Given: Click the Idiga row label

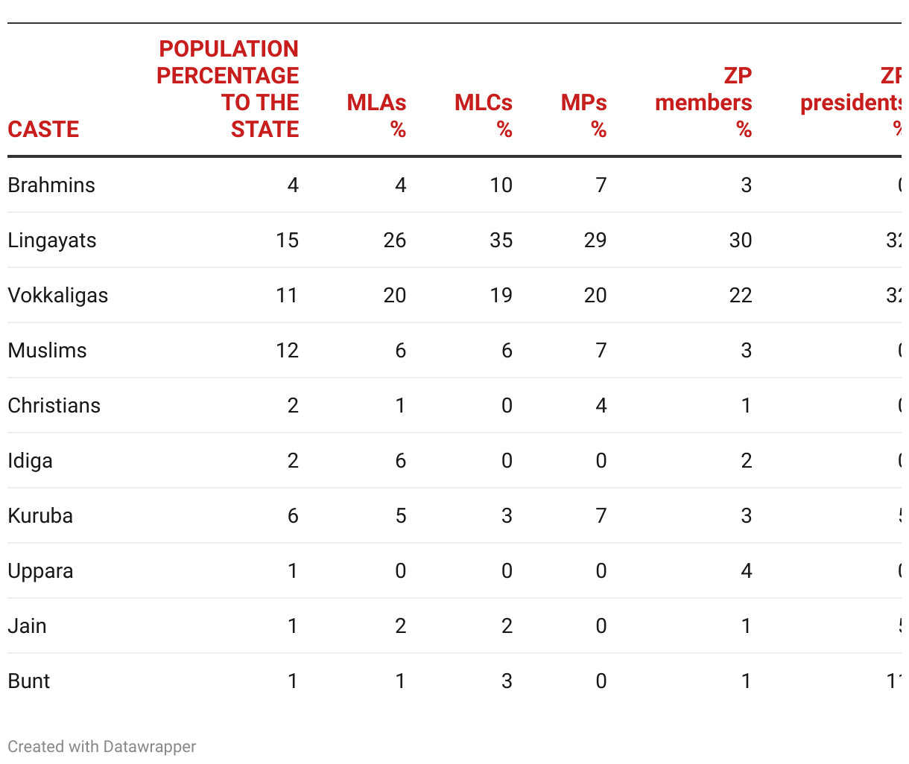Looking at the screenshot, I should 30,461.
